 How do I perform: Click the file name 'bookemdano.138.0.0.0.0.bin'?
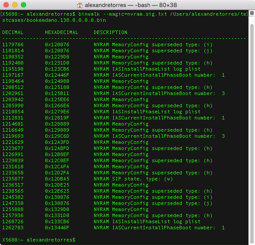66,20
